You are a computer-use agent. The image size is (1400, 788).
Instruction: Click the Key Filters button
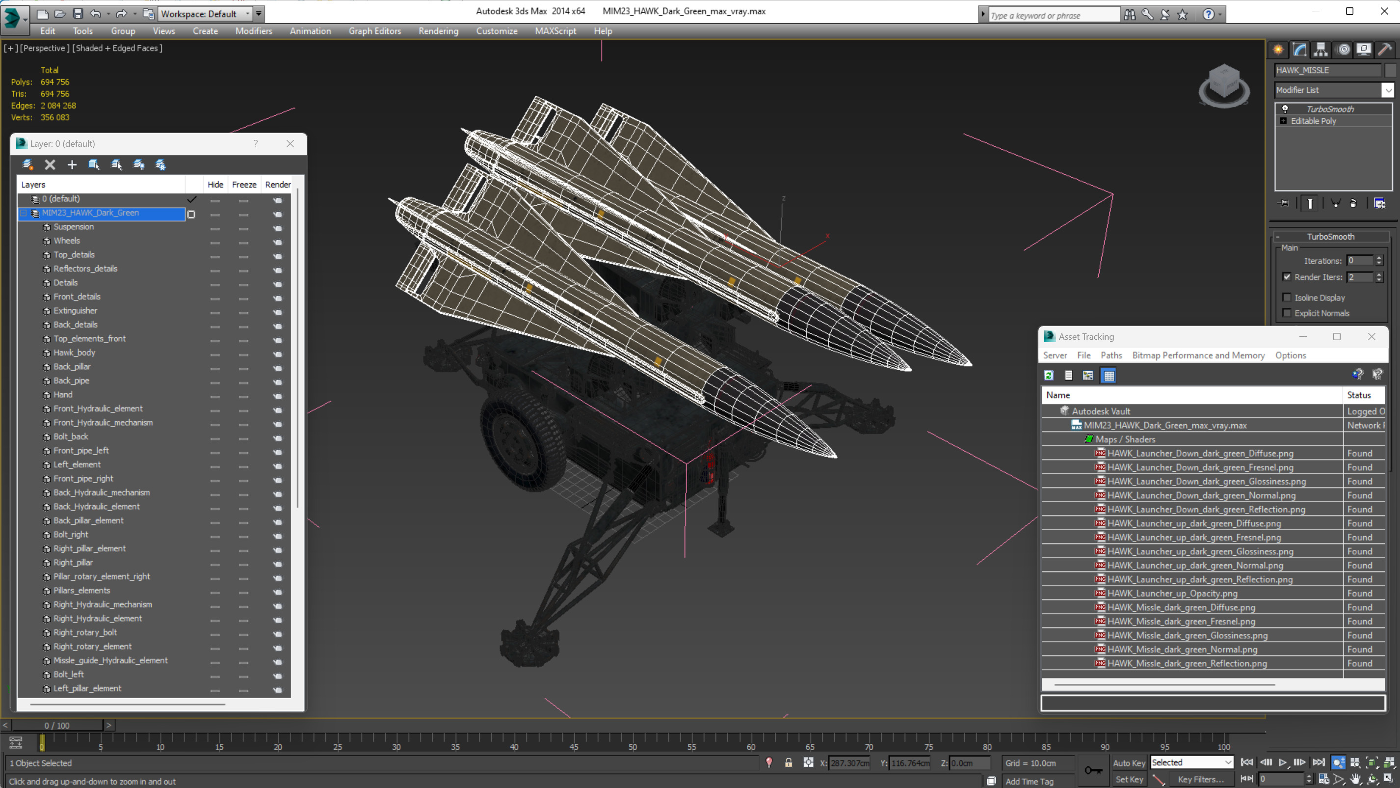[x=1201, y=779]
